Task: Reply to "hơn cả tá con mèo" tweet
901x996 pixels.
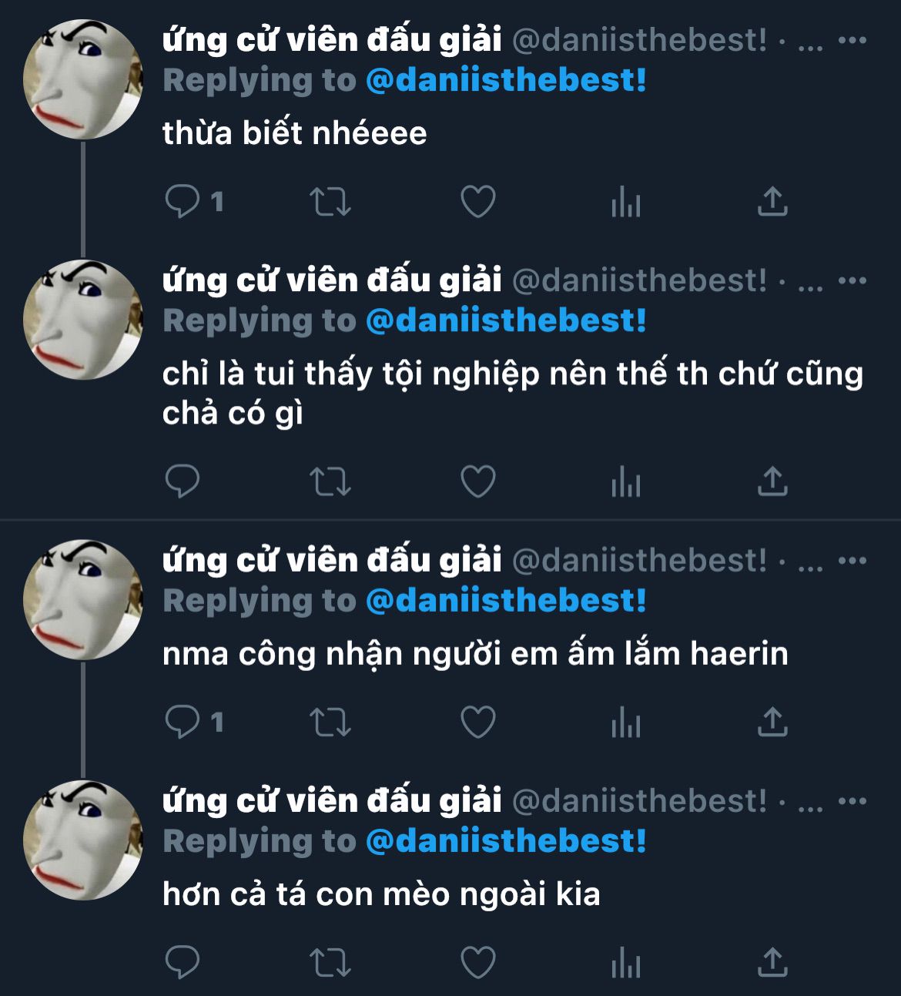Action: click(x=183, y=962)
